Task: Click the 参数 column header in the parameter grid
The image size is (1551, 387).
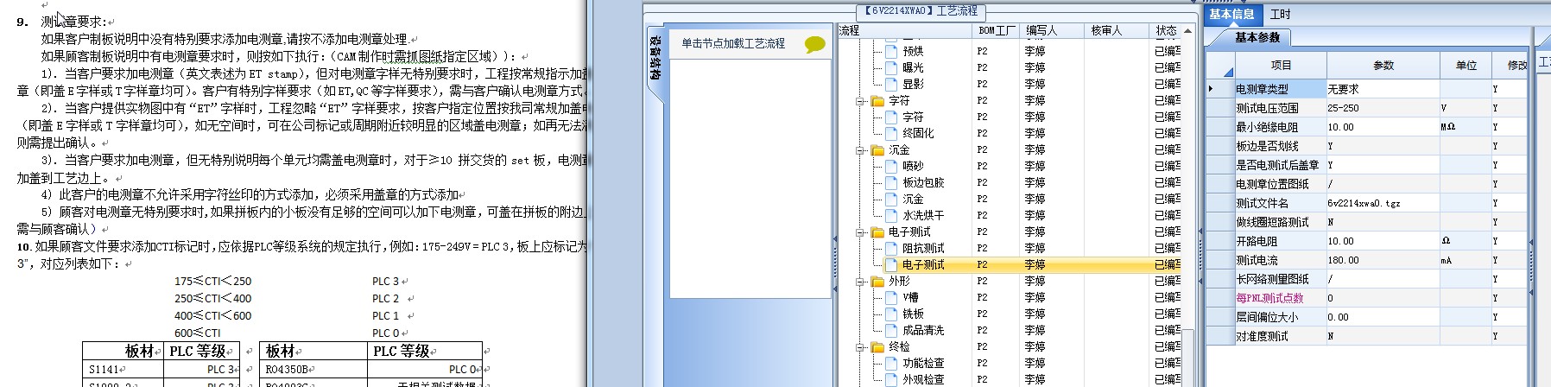Action: [x=1383, y=66]
